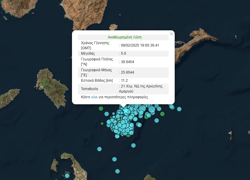250x180 pixels.
Task: Click the tiny green marker west of cluster
Action: [x=102, y=124]
